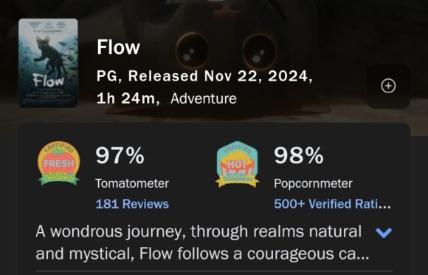Select the Popcornmeter label
428x275 pixels.
[313, 183]
